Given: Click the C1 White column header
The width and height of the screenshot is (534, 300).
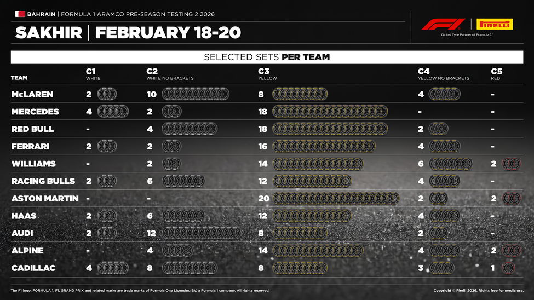Looking at the screenshot, I should point(93,74).
